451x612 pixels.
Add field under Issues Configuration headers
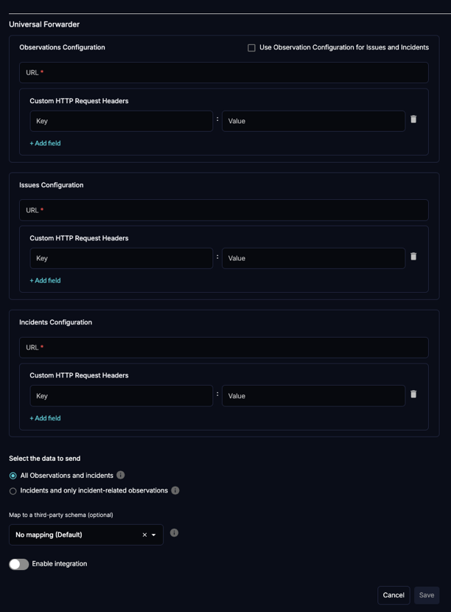click(x=45, y=280)
